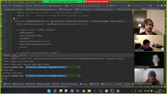Open LF line separator selector

pyautogui.click(x=136, y=86)
